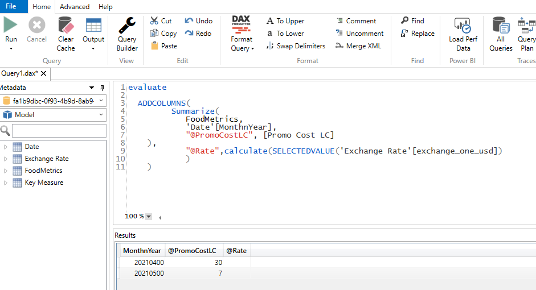Open the Metadata panel options arrow
Viewport: 536px width, 290px height.
(x=92, y=88)
